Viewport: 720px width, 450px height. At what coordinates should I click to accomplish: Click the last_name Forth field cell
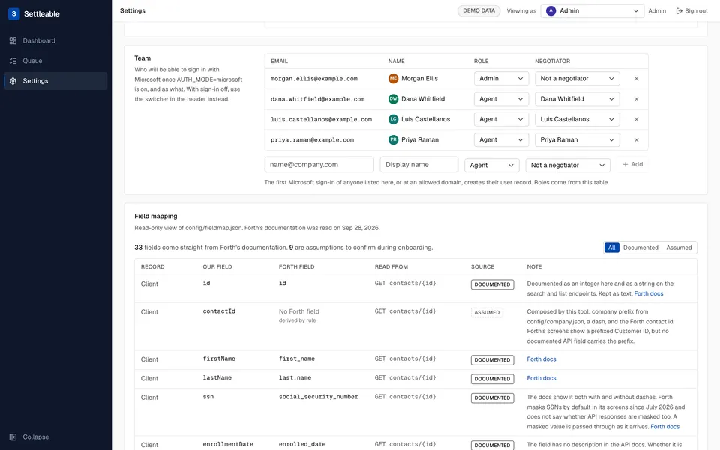click(x=295, y=377)
